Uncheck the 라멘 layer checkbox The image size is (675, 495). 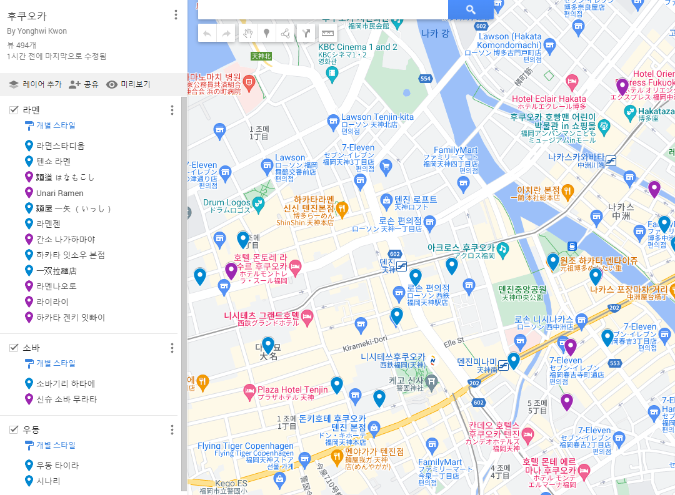pos(14,110)
